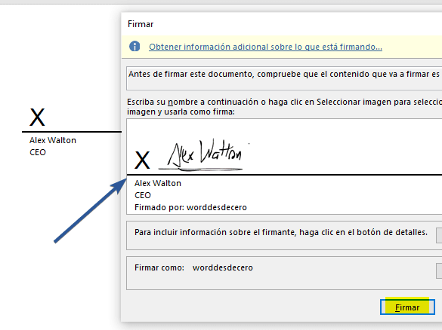The image size is (442, 330).
Task: Click the partially visible button beside Firmar como
Action: [439, 270]
